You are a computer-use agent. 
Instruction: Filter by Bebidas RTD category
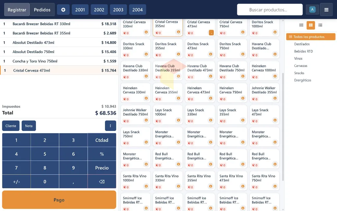(303, 51)
